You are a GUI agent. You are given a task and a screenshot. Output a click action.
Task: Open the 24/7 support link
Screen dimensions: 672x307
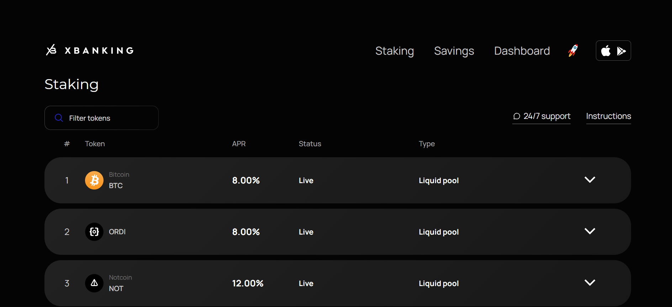tap(547, 116)
